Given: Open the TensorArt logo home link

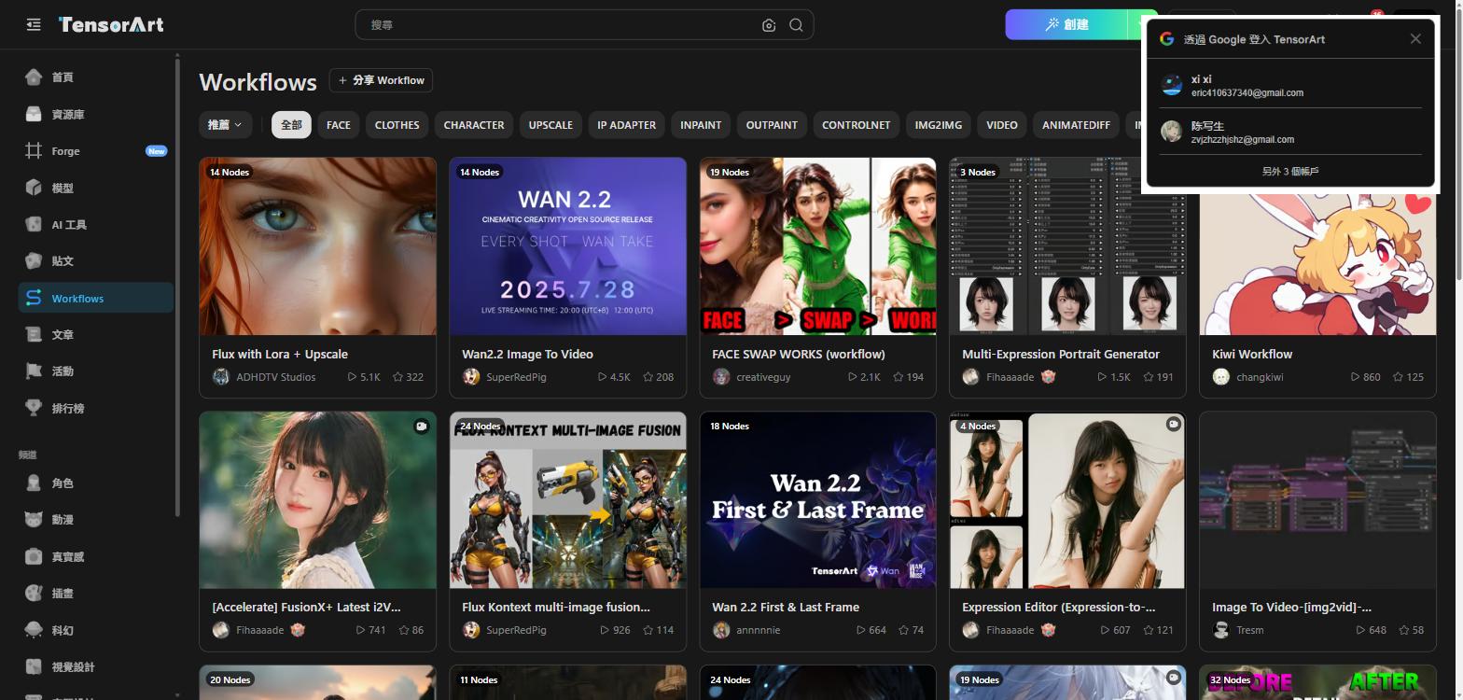Looking at the screenshot, I should click(111, 24).
